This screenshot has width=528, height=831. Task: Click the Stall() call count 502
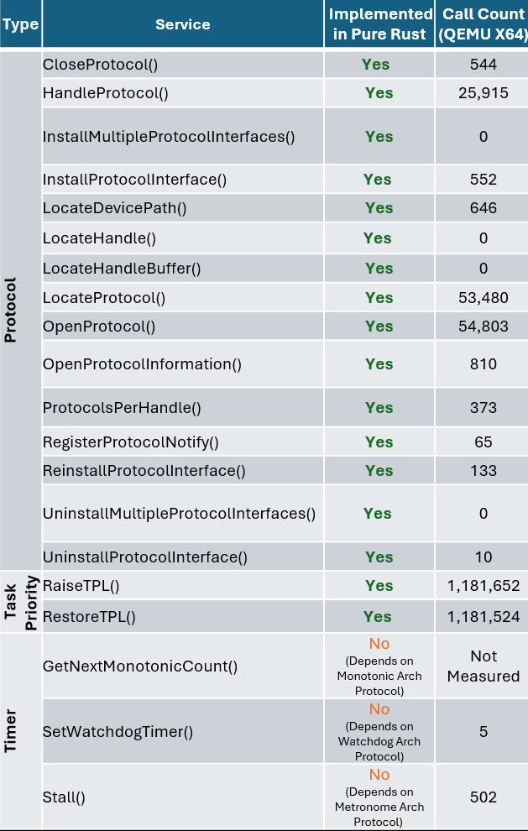click(x=483, y=797)
